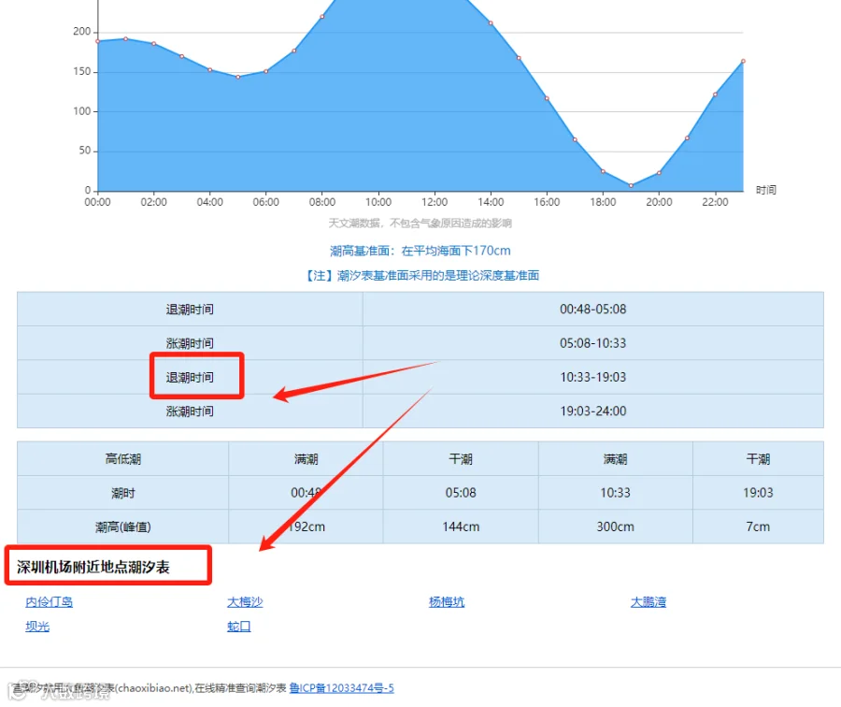Select the 144cm tide height cell

[x=461, y=527]
